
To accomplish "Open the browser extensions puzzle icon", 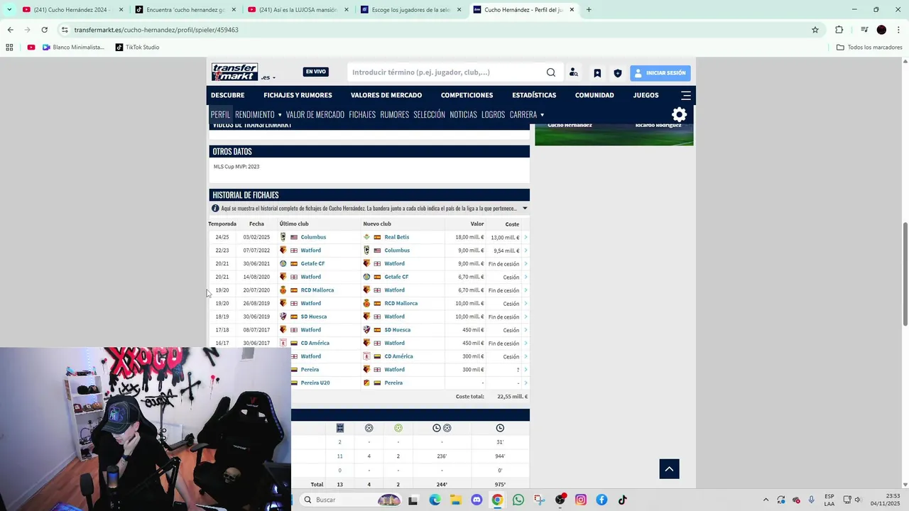I will coord(839,30).
